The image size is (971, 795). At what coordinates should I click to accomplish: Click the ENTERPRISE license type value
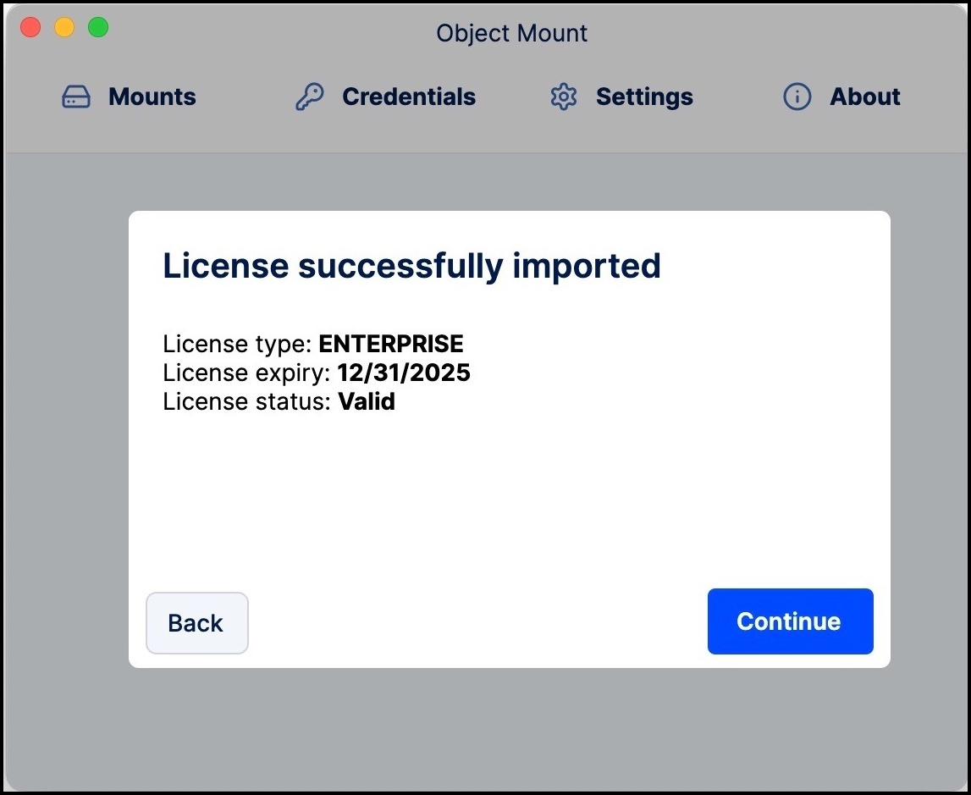point(391,345)
